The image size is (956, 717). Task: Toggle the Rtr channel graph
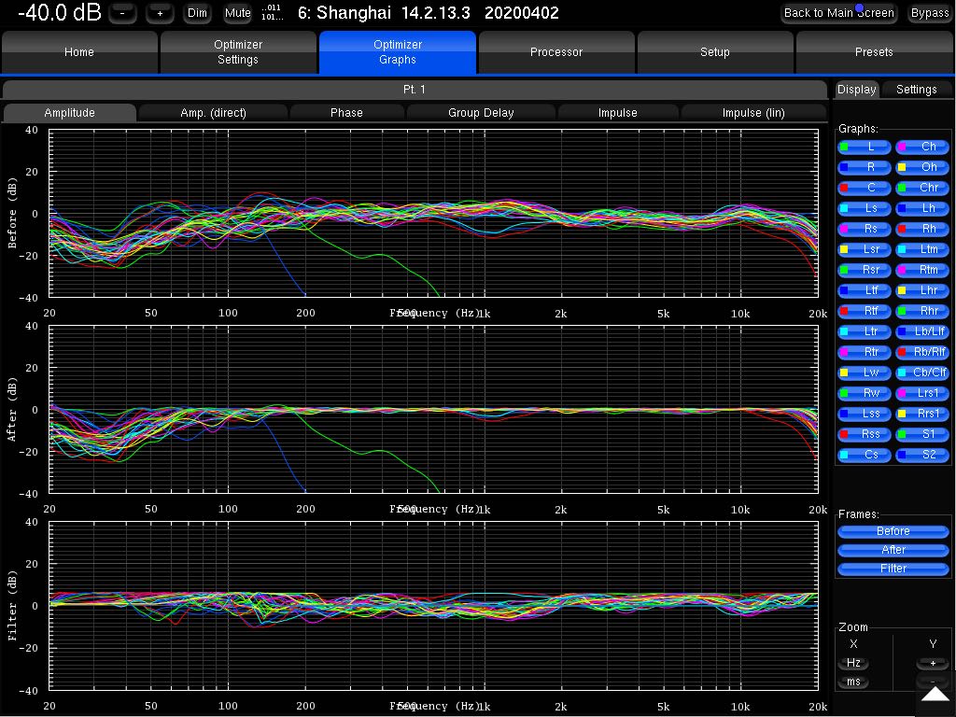865,352
